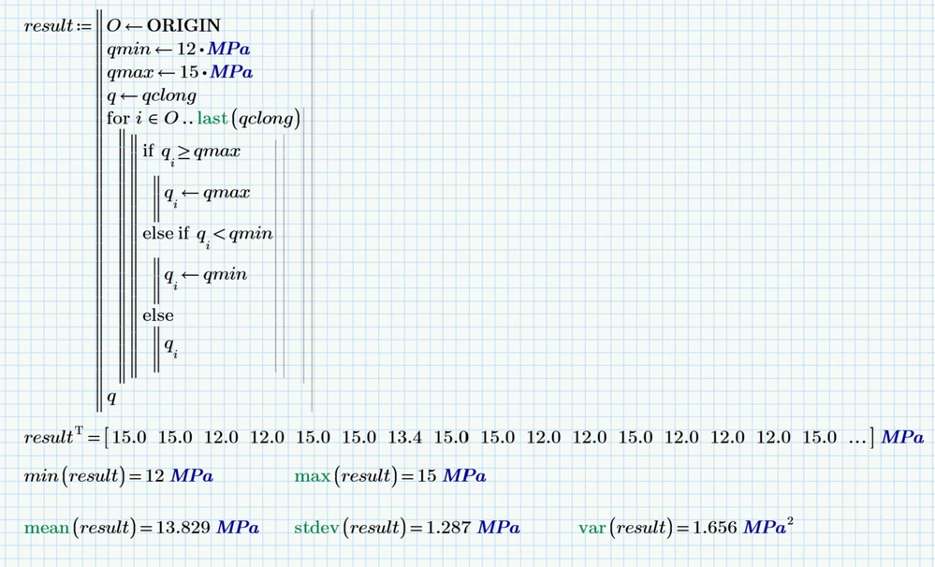Select the 'q_i ← qmax' assignment
Image resolution: width=935 pixels, height=567 pixels.
click(x=207, y=195)
